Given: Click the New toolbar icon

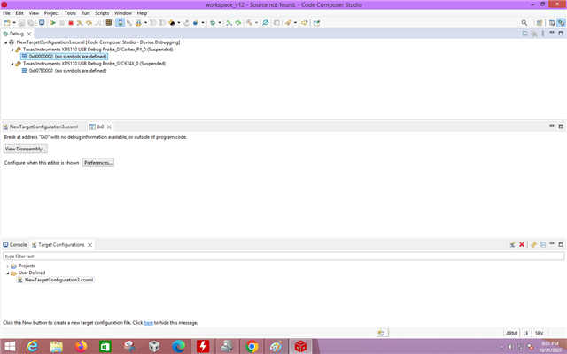Looking at the screenshot, I should 7,23.
